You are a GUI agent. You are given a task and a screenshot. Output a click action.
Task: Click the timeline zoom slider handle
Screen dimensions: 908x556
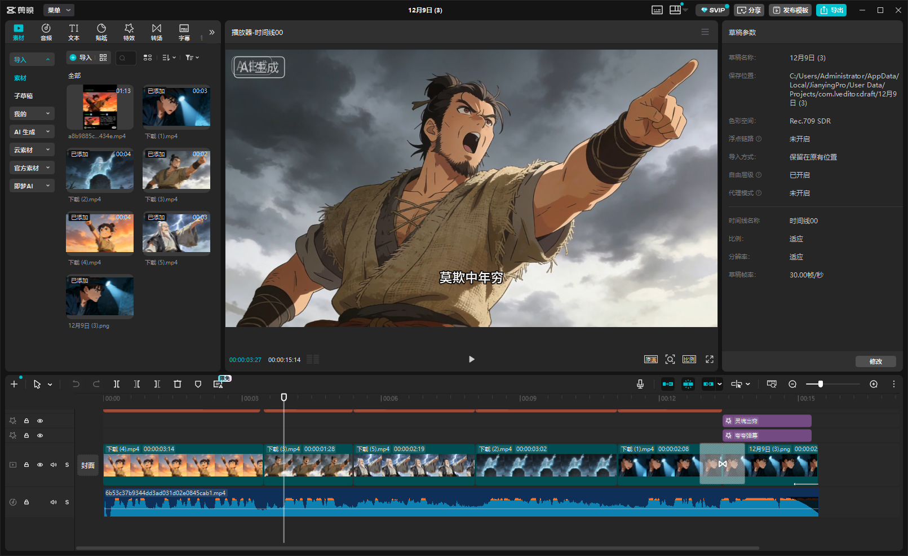click(821, 384)
